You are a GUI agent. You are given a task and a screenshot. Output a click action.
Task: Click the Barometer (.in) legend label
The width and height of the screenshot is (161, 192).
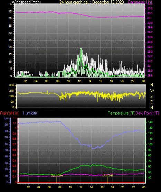140,2
